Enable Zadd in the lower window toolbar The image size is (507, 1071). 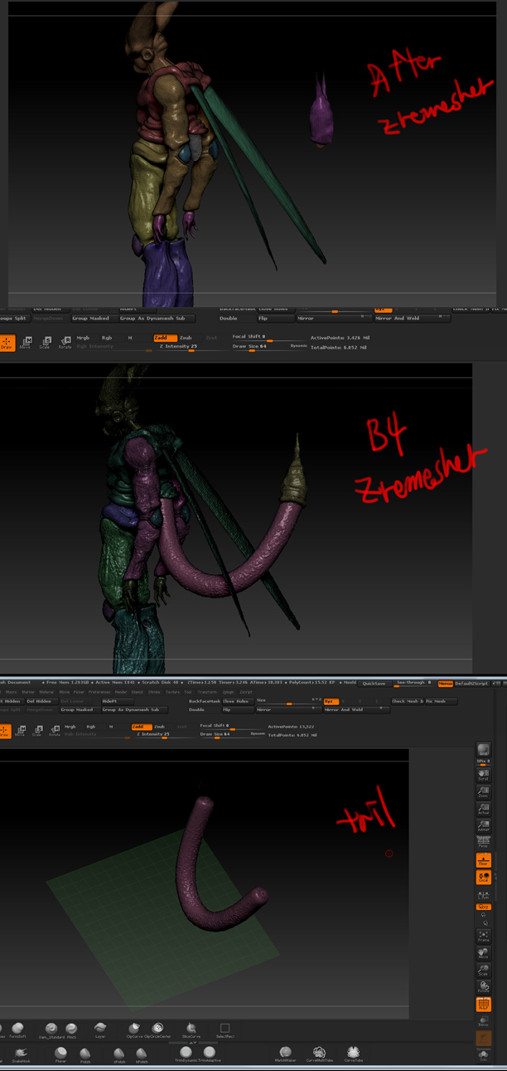click(140, 727)
